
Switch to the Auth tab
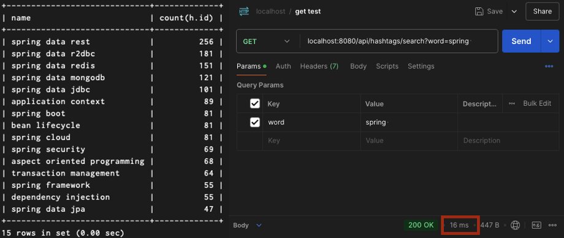click(283, 66)
